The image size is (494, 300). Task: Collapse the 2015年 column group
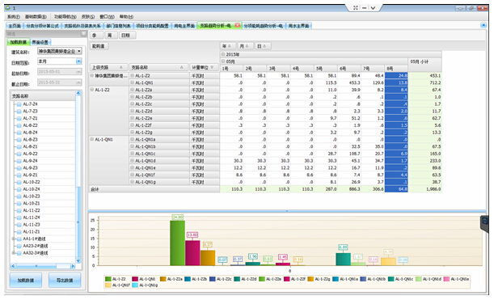click(x=223, y=54)
